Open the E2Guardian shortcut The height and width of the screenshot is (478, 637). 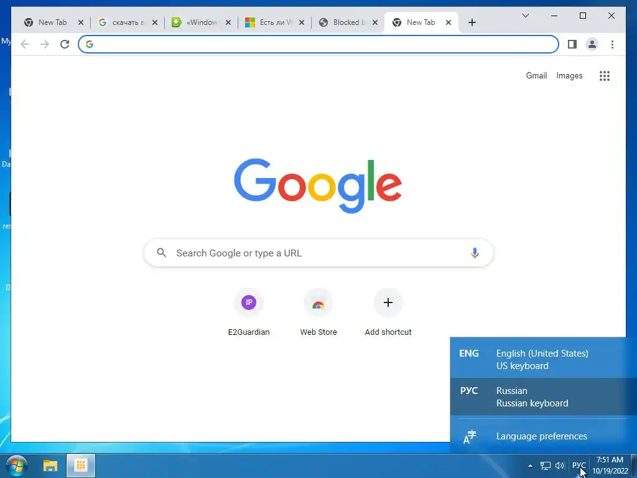pos(249,312)
